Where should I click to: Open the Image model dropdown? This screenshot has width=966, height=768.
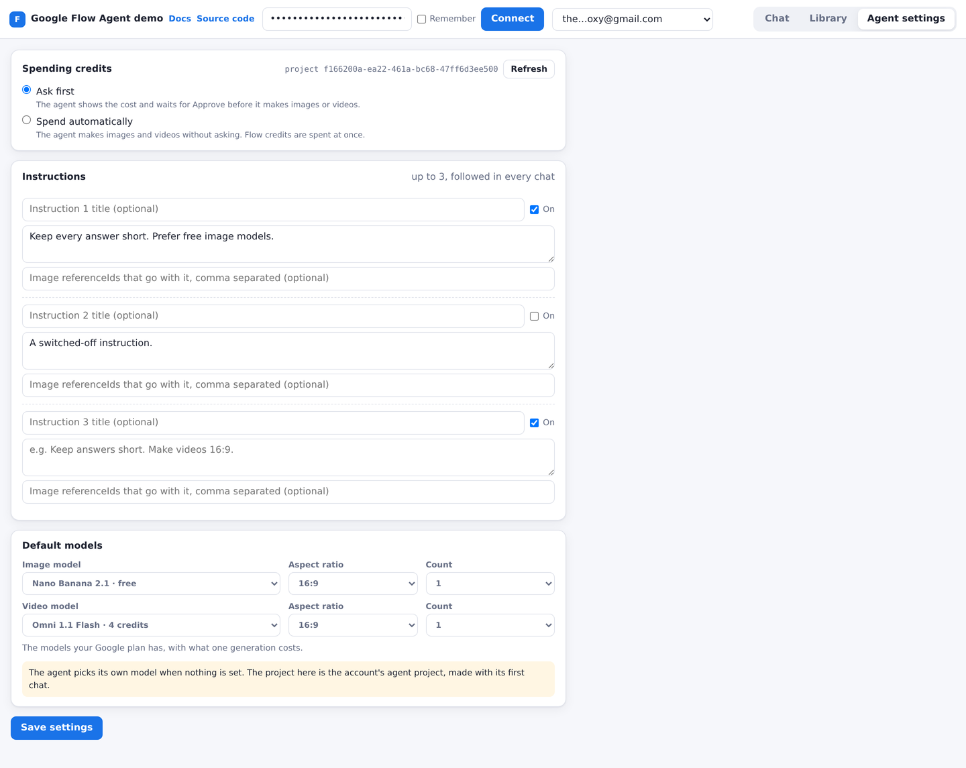tap(151, 584)
